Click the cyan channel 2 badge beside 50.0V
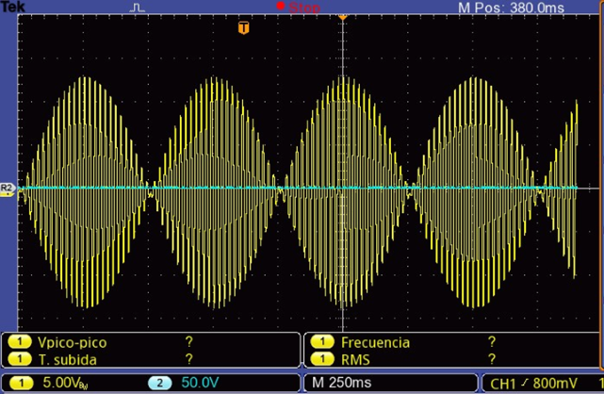This screenshot has width=604, height=394. [159, 383]
